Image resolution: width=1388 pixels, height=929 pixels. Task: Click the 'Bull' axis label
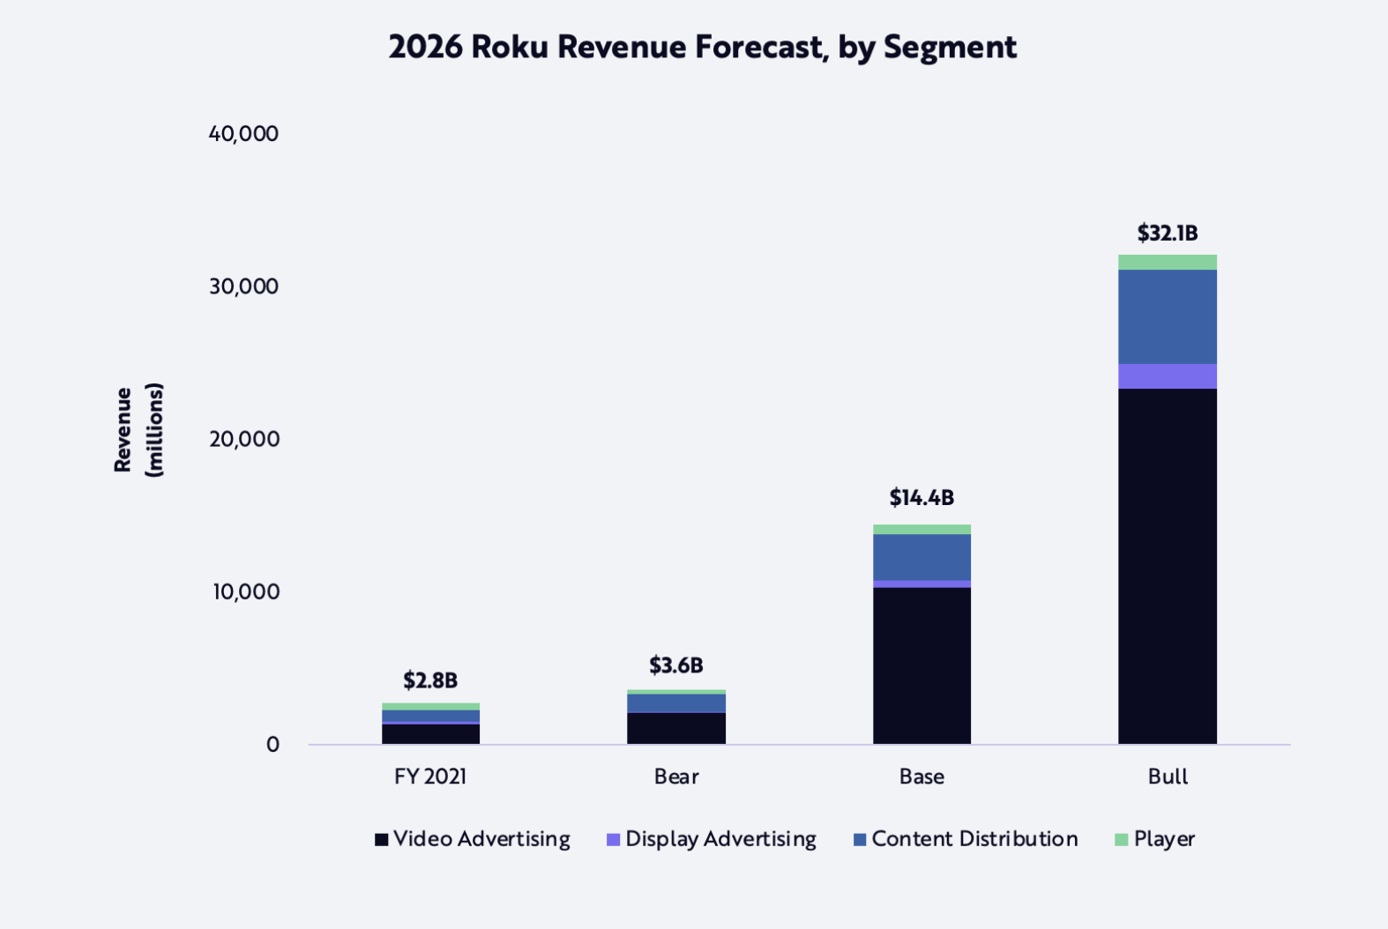pyautogui.click(x=1168, y=777)
